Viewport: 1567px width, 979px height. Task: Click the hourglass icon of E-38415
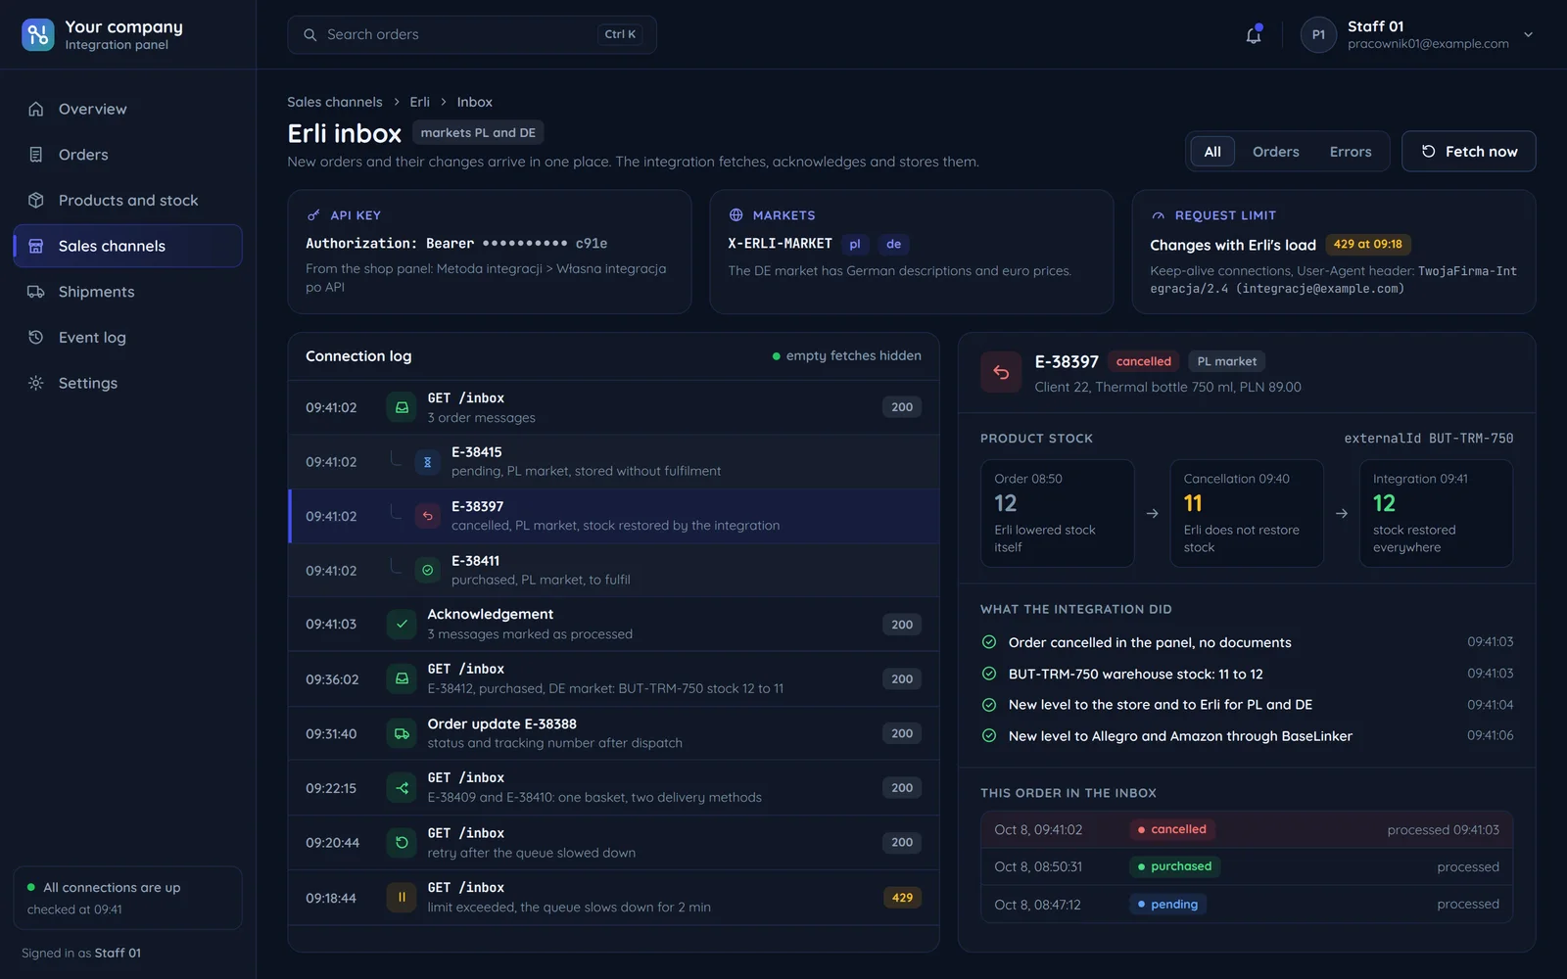[427, 462]
